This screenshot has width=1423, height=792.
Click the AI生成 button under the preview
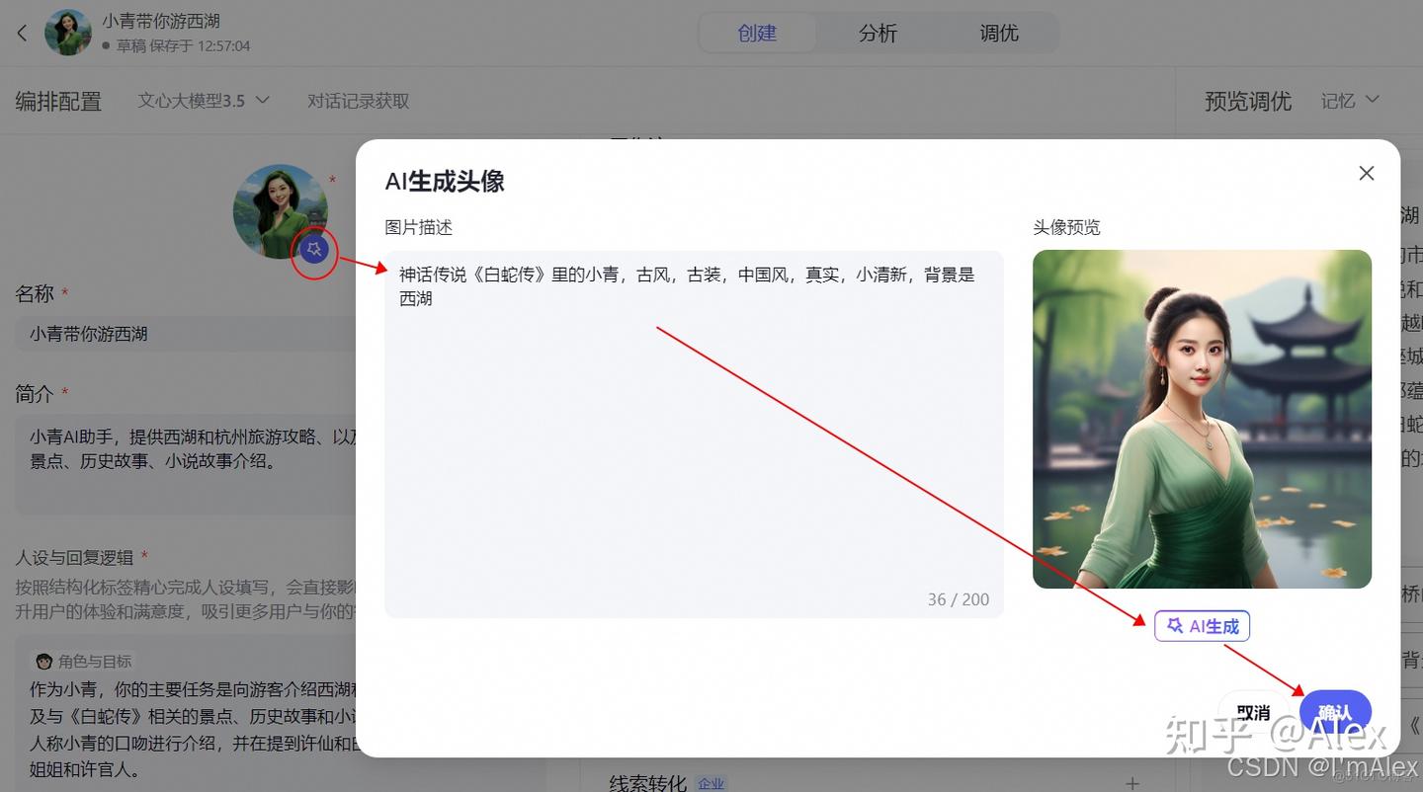[x=1203, y=626]
